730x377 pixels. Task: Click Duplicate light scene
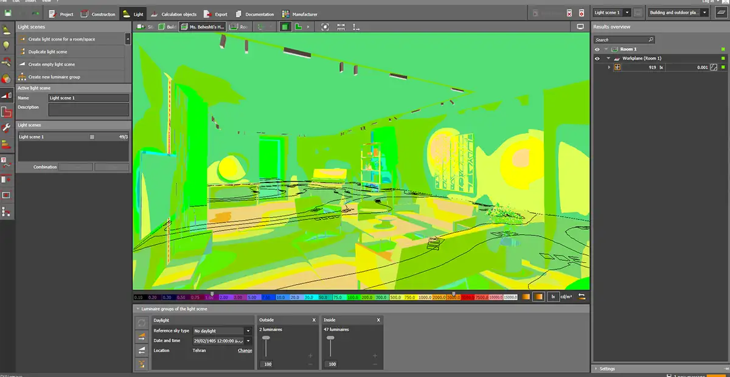[47, 52]
